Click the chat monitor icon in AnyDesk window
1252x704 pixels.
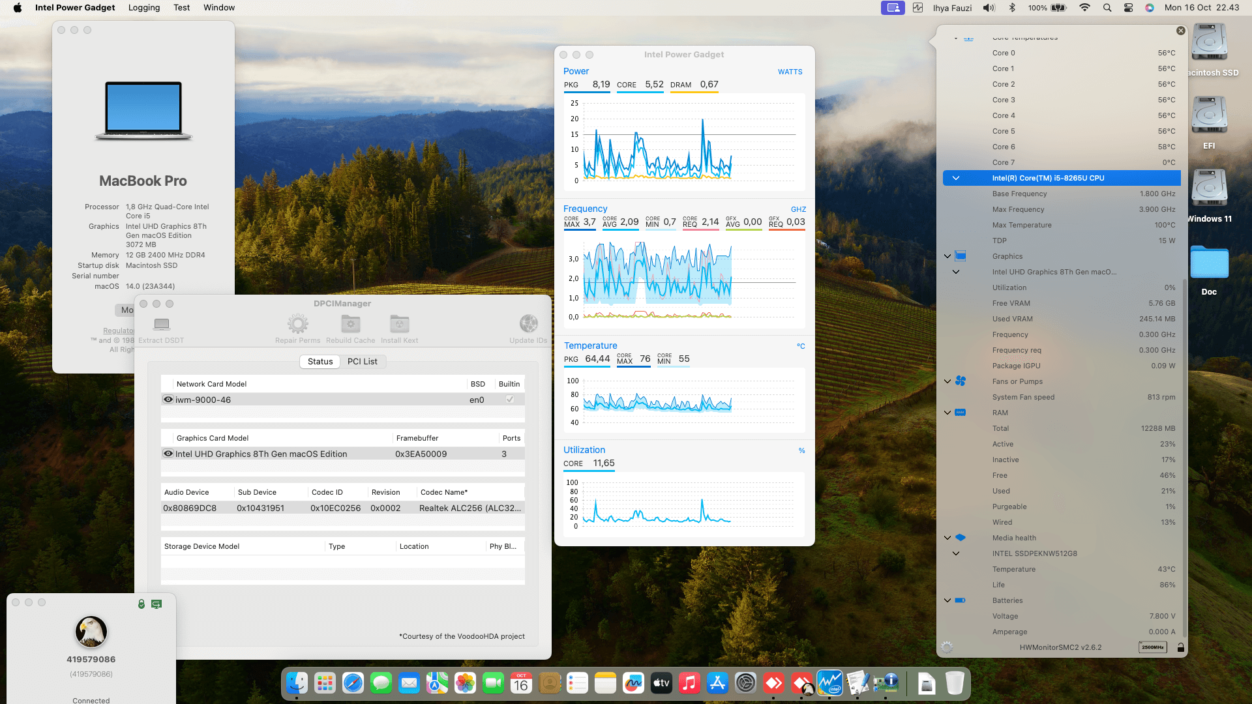(x=156, y=604)
